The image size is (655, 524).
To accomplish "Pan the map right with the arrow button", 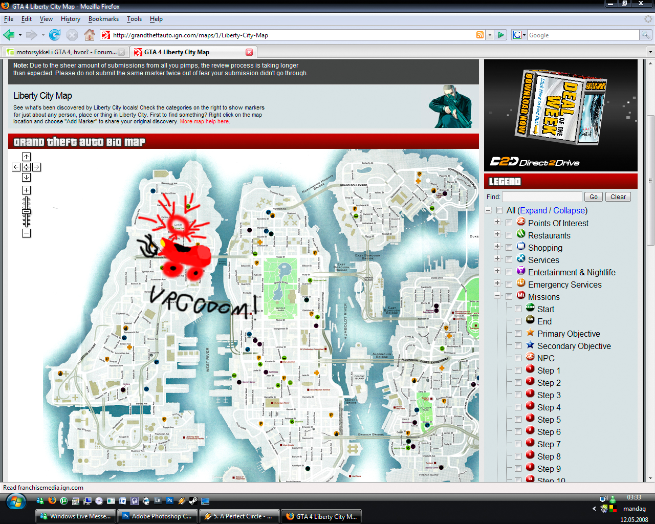I will 36,167.
